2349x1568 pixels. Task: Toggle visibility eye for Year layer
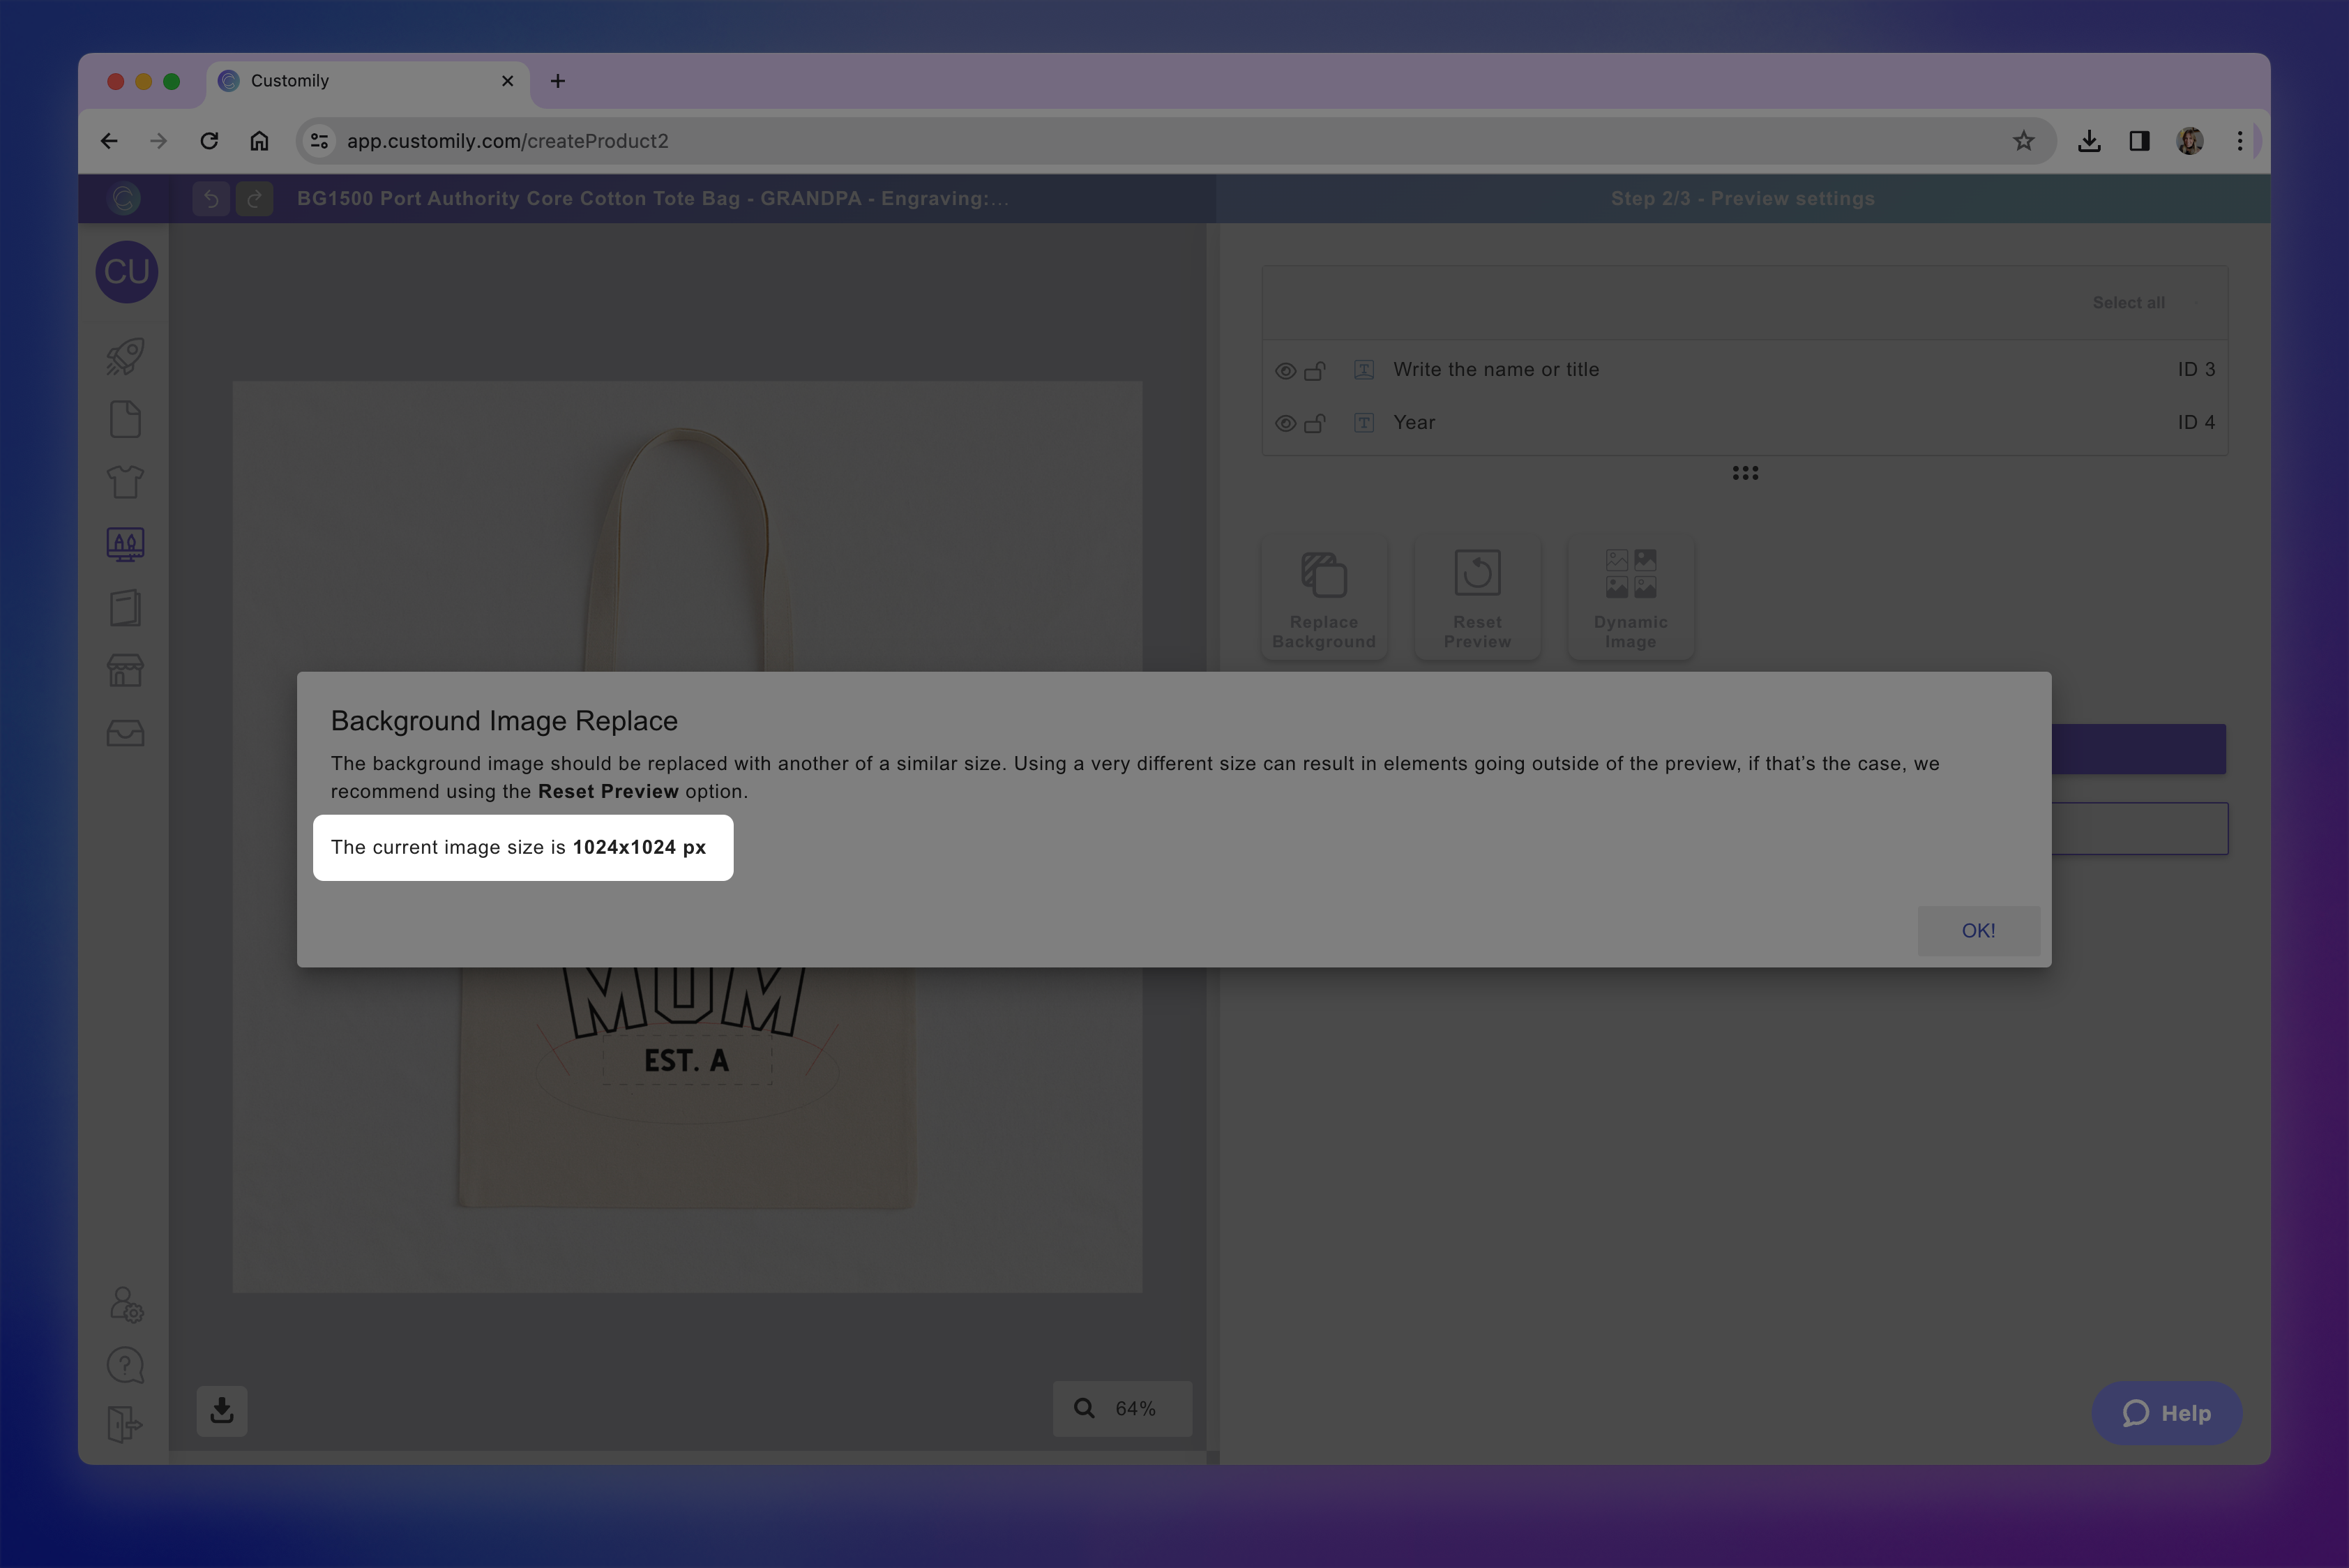[1285, 423]
